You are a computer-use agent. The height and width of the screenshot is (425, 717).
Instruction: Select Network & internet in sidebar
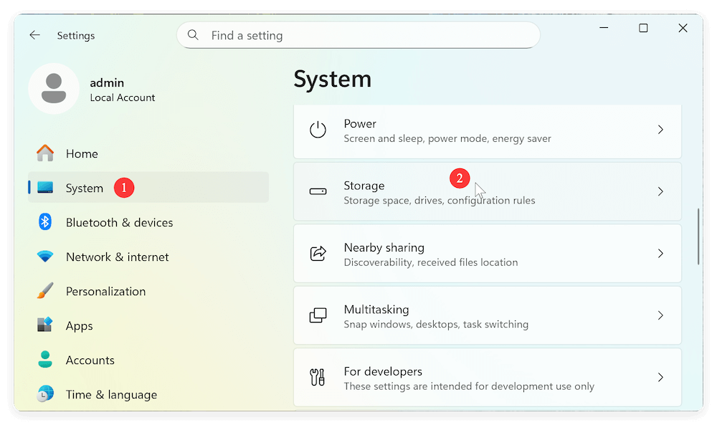[117, 257]
